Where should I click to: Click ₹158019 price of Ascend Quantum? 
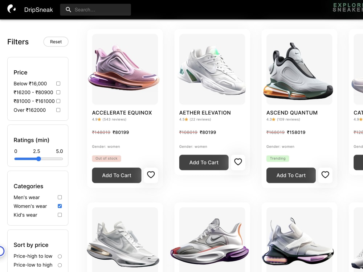click(x=296, y=132)
